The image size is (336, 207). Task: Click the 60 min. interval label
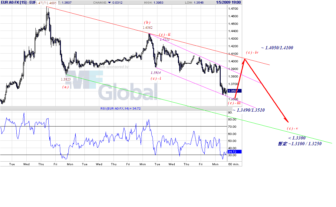click(x=234, y=164)
